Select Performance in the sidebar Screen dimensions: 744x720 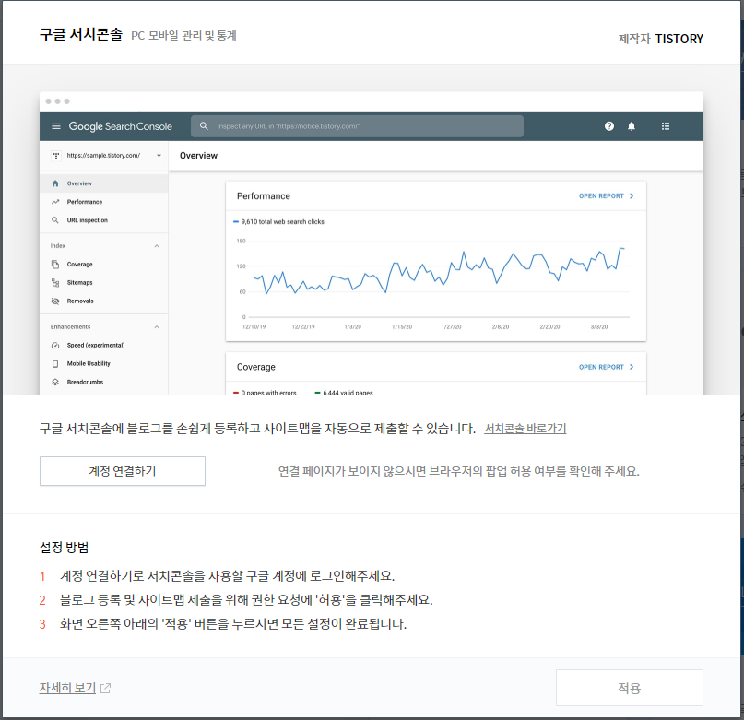click(x=103, y=202)
